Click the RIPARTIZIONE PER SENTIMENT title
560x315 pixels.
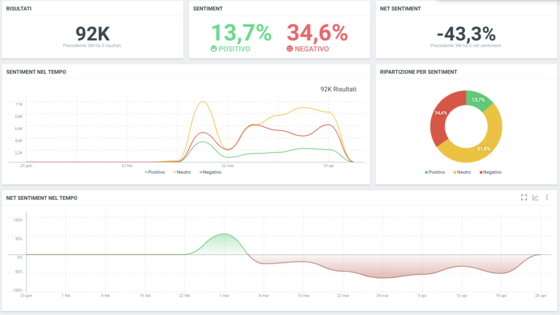(x=418, y=72)
